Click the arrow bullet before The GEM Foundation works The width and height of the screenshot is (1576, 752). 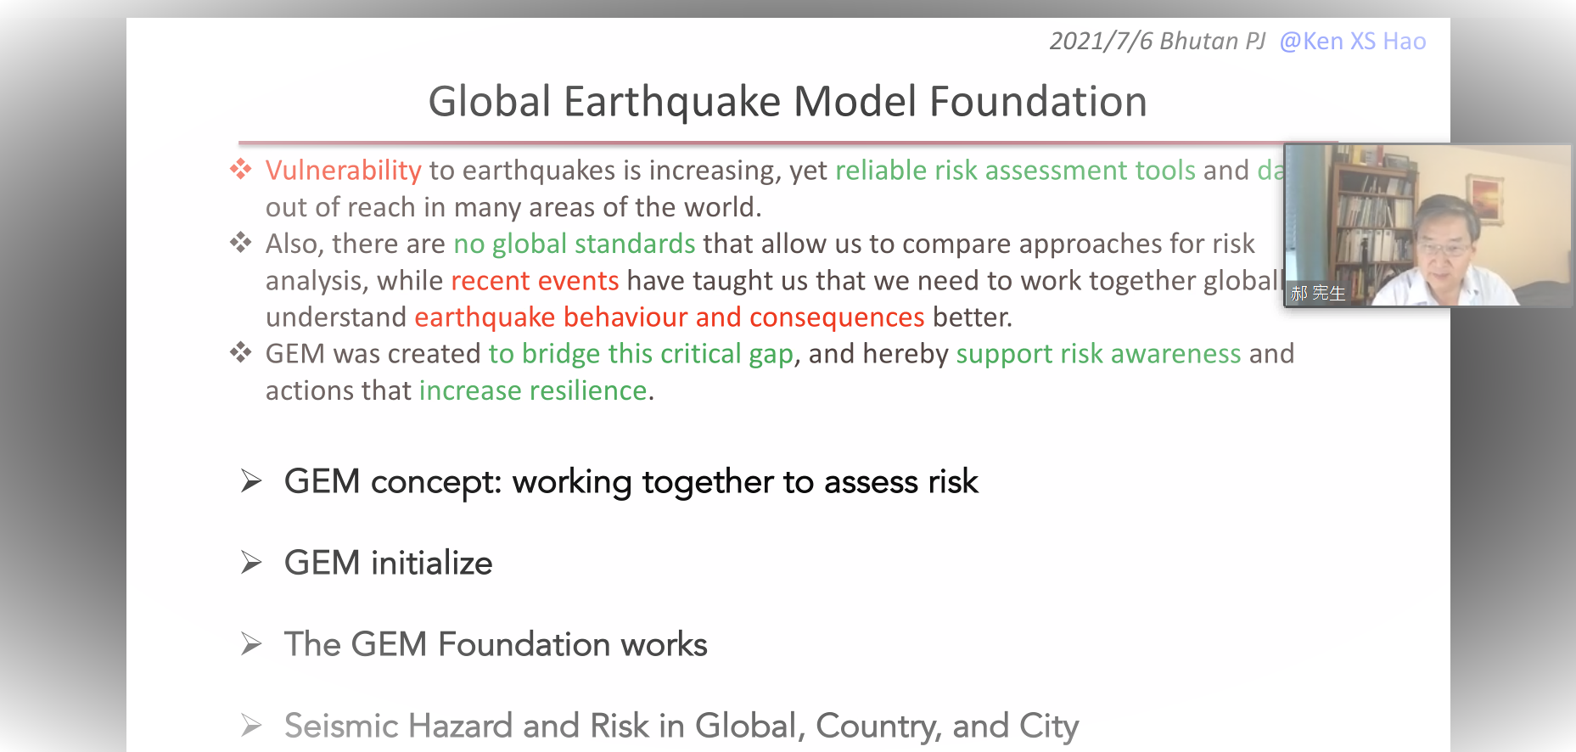pyautogui.click(x=251, y=644)
